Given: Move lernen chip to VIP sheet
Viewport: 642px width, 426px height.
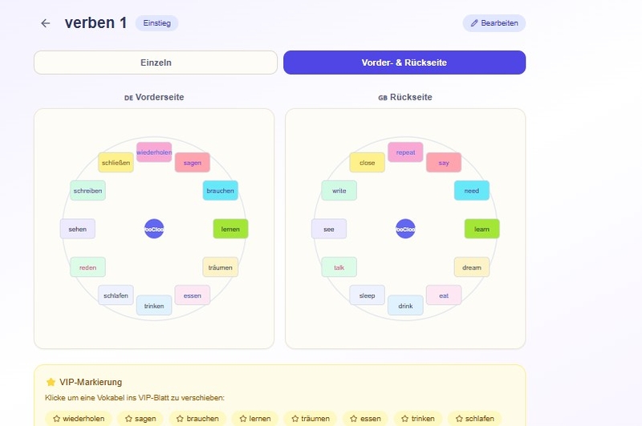Looking at the screenshot, I should (x=255, y=418).
